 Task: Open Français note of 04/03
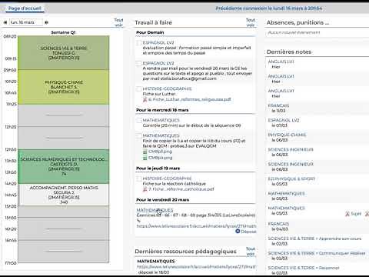[317, 226]
